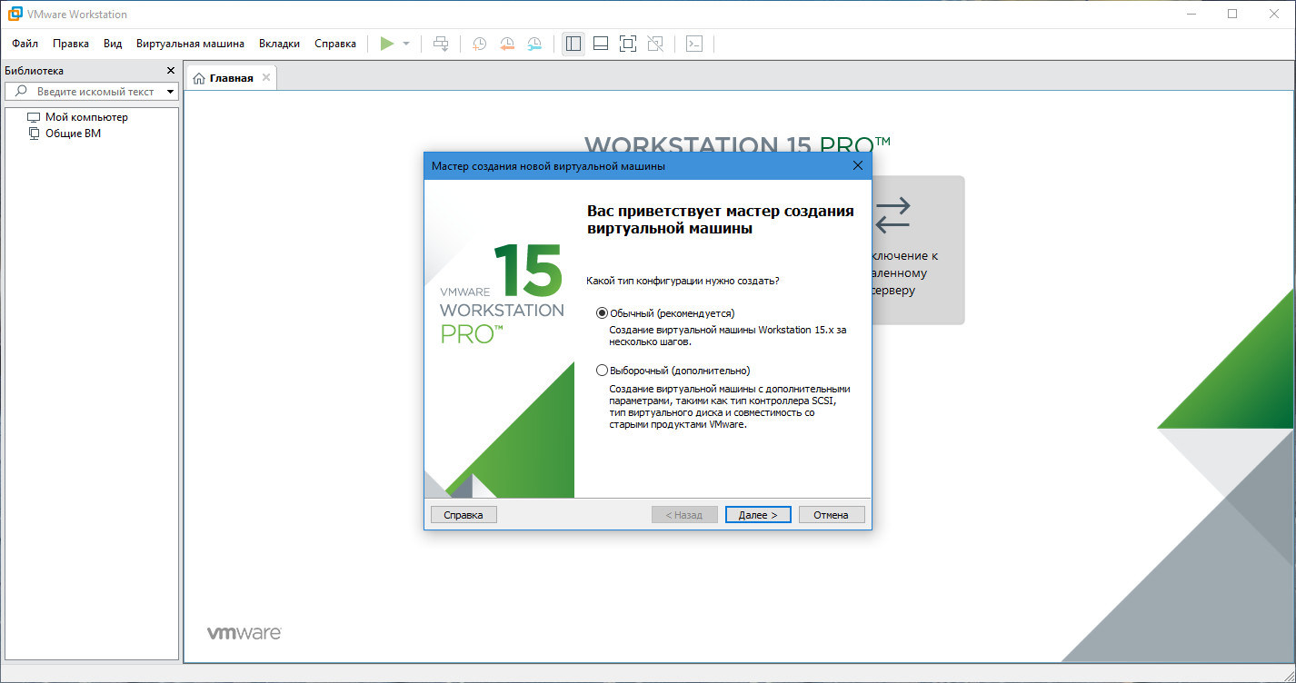Click the connect to remote server tile
The height and width of the screenshot is (683, 1296).
pos(918,250)
